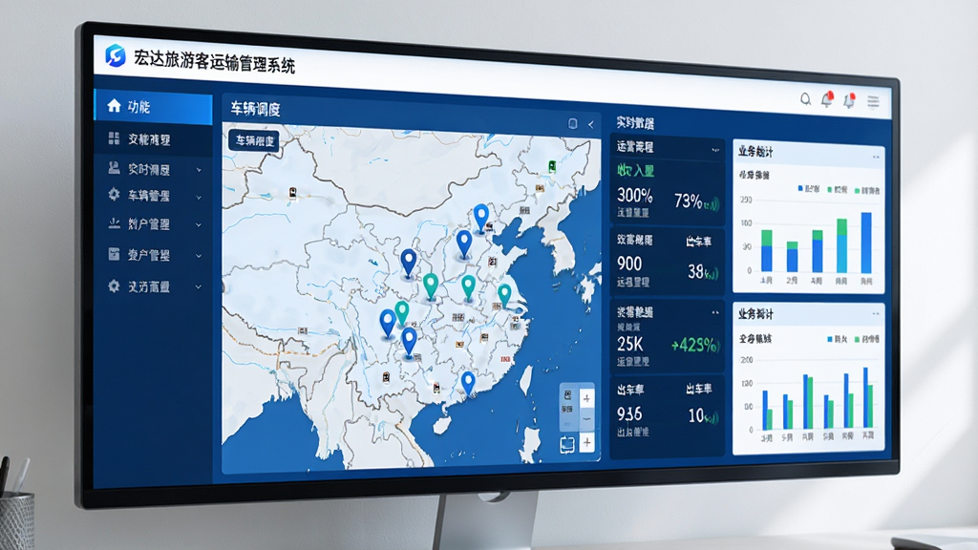Click the window icon in the 车辆调度 header

coord(573,123)
